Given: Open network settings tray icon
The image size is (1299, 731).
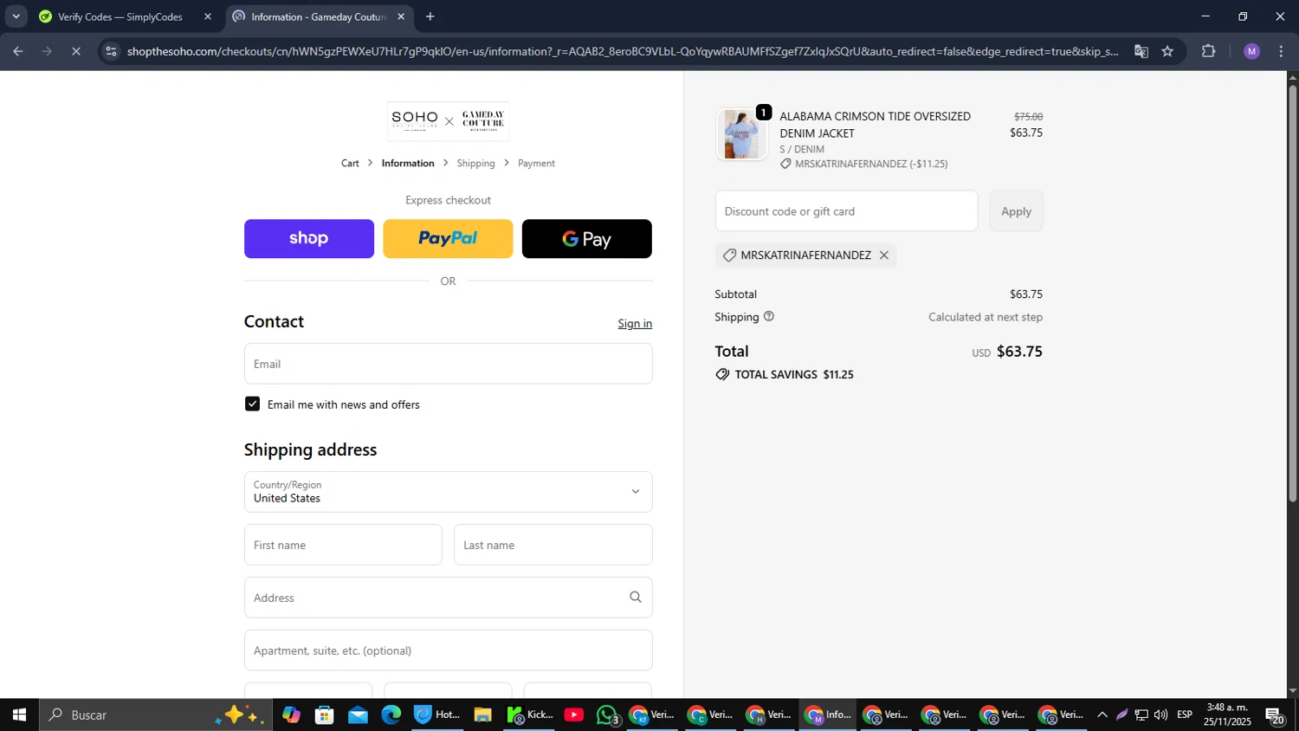Looking at the screenshot, I should pyautogui.click(x=1141, y=715).
